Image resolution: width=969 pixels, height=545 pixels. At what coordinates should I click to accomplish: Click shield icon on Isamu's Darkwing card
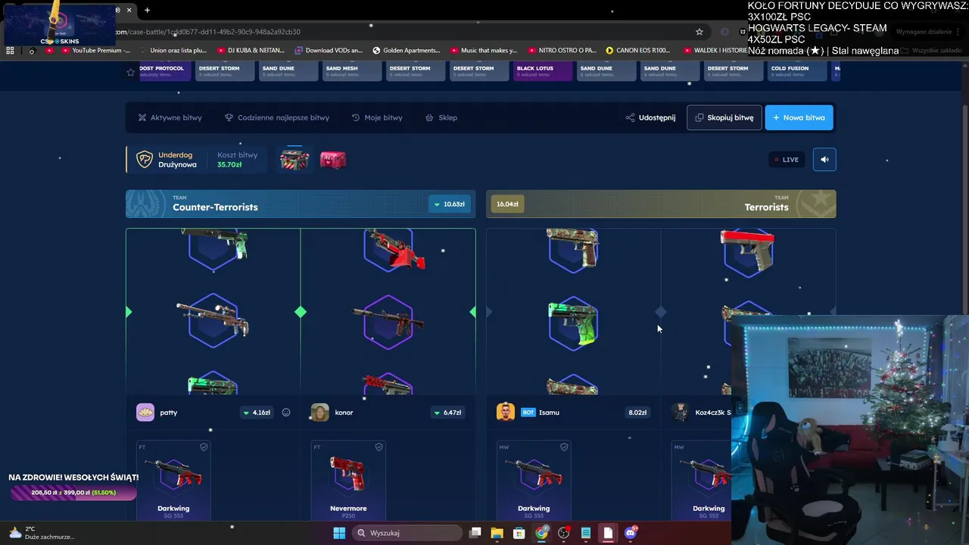[x=564, y=447]
